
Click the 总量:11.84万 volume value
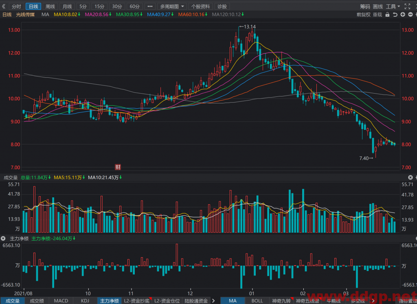click(36, 177)
